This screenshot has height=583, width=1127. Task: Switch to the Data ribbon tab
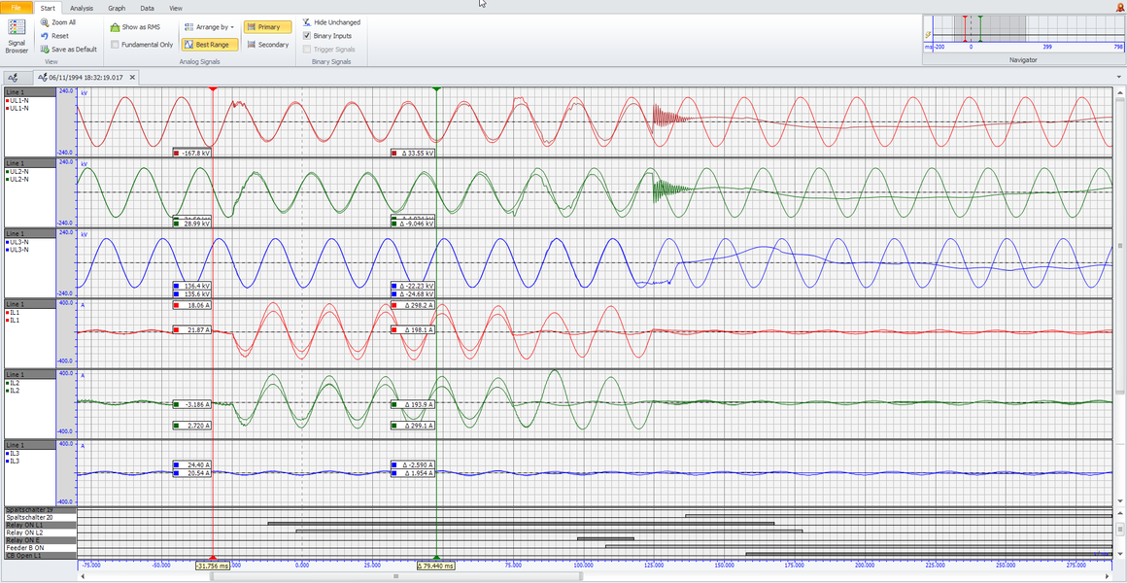coord(148,8)
